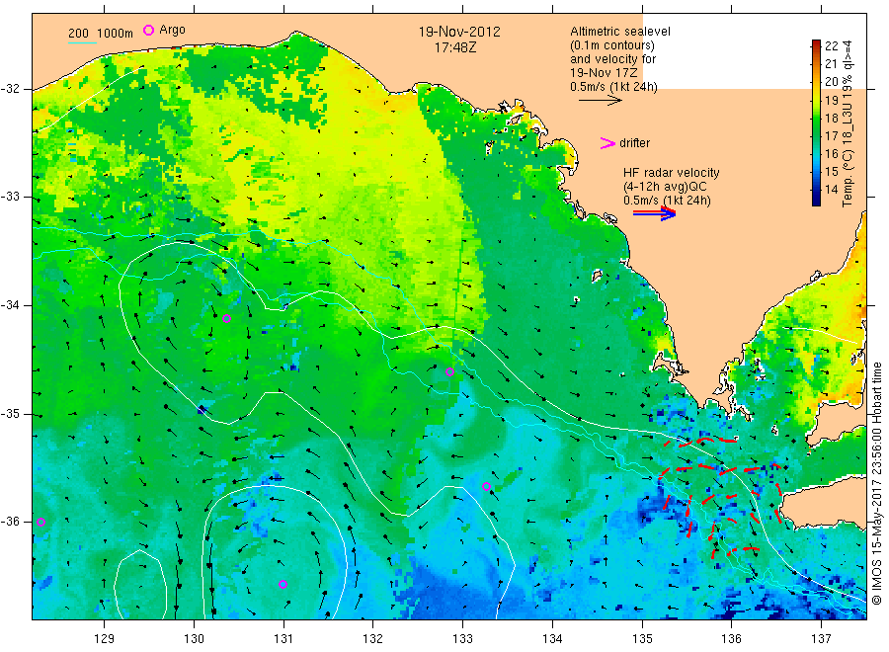Click the longitude label 137
This screenshot has width=889, height=652.
821,639
